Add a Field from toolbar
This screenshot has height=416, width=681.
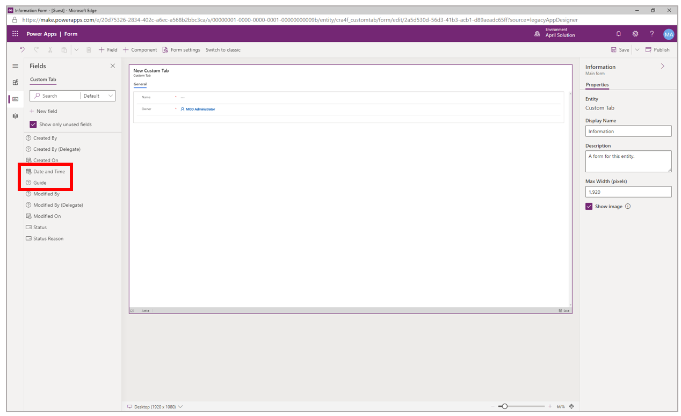pyautogui.click(x=108, y=49)
